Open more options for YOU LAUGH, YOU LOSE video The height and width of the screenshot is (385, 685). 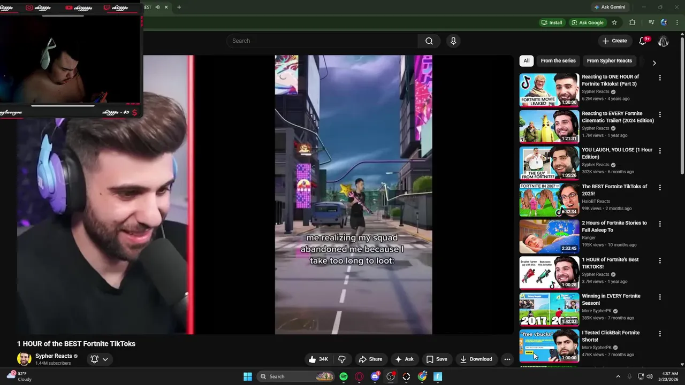(x=660, y=151)
